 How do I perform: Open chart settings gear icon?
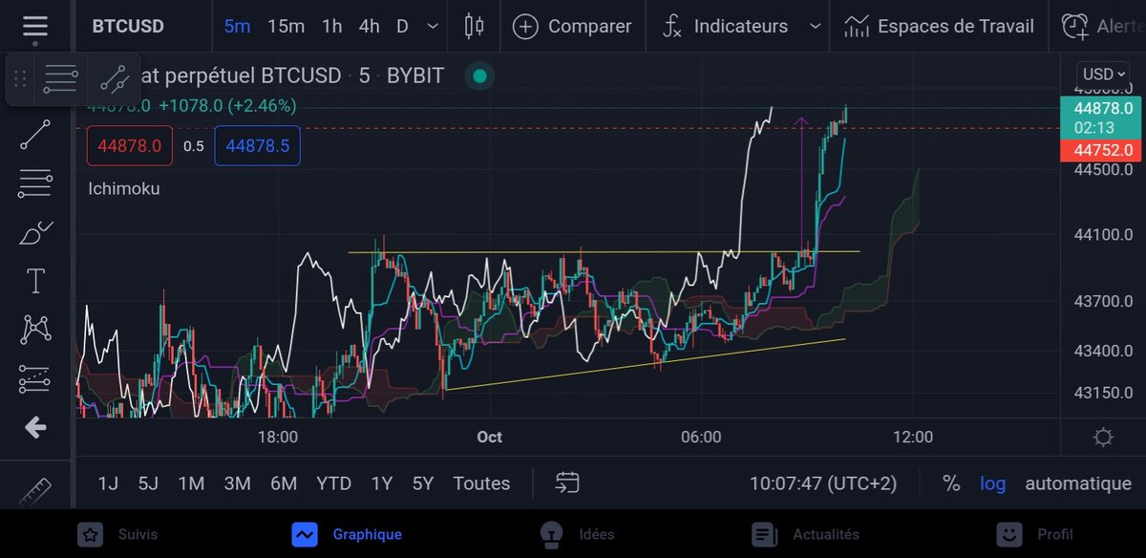click(x=1103, y=438)
